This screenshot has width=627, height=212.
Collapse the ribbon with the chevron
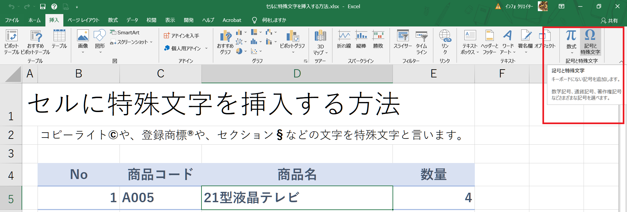[x=621, y=61]
